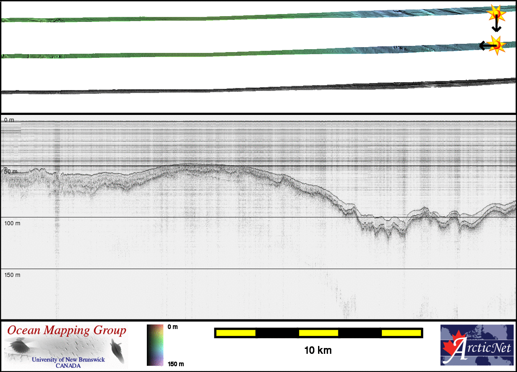Click the University of New Brunswick text
The width and height of the screenshot is (517, 372).
(x=68, y=360)
